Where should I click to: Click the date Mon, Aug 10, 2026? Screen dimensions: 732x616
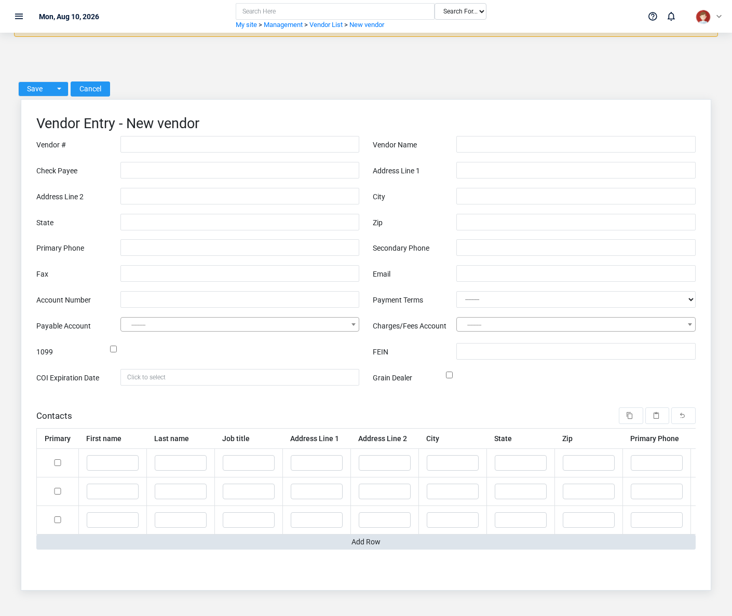[69, 17]
